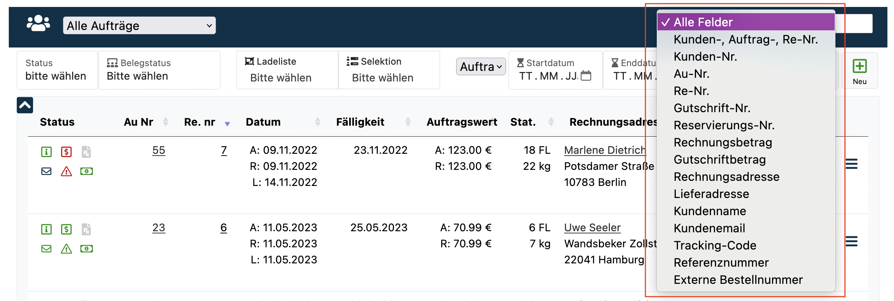Collapse the filter panel with up chevron
Image resolution: width=894 pixels, height=301 pixels.
pyautogui.click(x=25, y=105)
